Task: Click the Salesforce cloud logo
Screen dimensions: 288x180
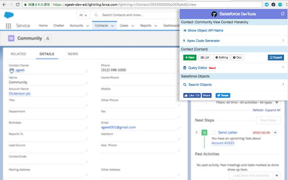Action: point(9,15)
